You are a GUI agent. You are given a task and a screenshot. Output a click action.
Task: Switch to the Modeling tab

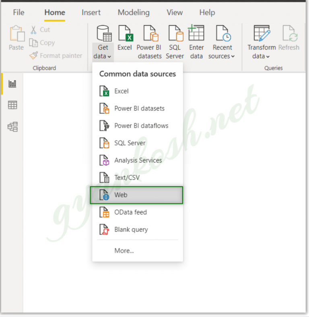click(134, 12)
